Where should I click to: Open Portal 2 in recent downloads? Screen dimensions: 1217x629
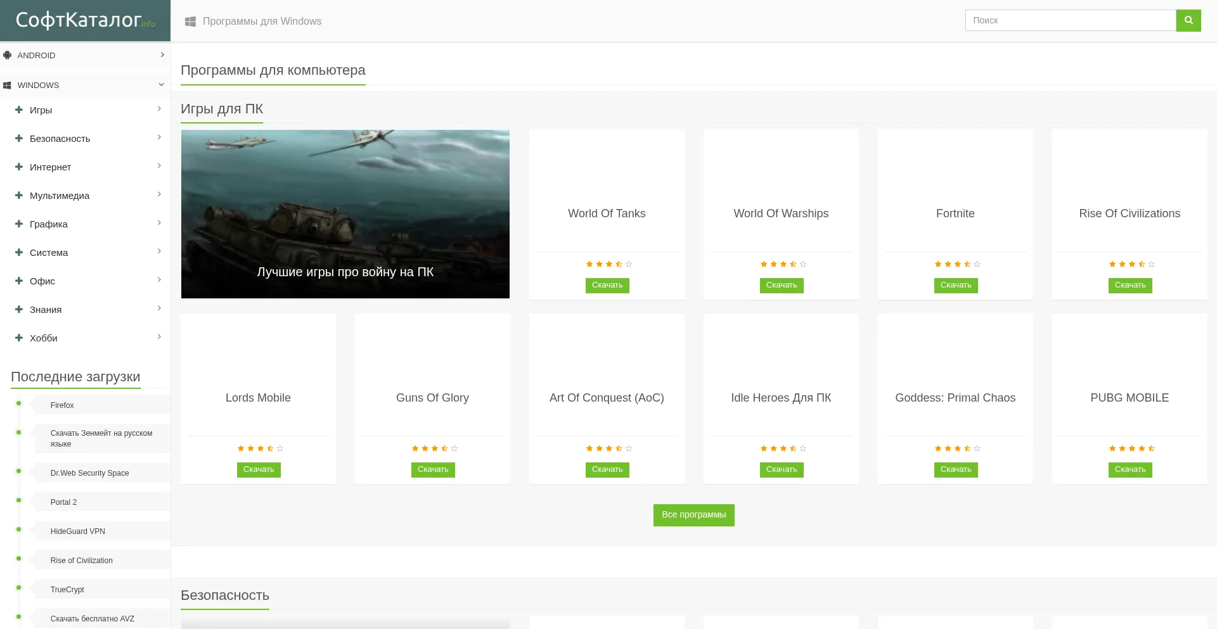[x=63, y=502]
